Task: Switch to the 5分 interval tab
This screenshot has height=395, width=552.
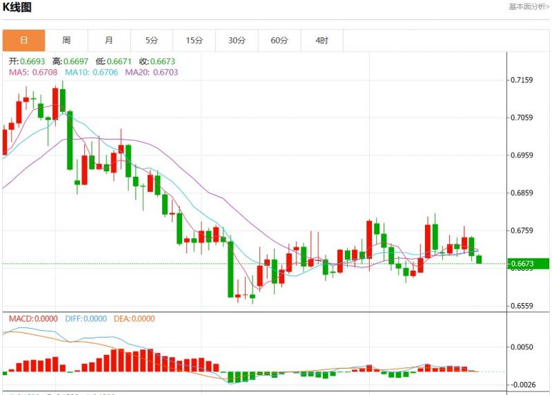Action: pos(152,41)
